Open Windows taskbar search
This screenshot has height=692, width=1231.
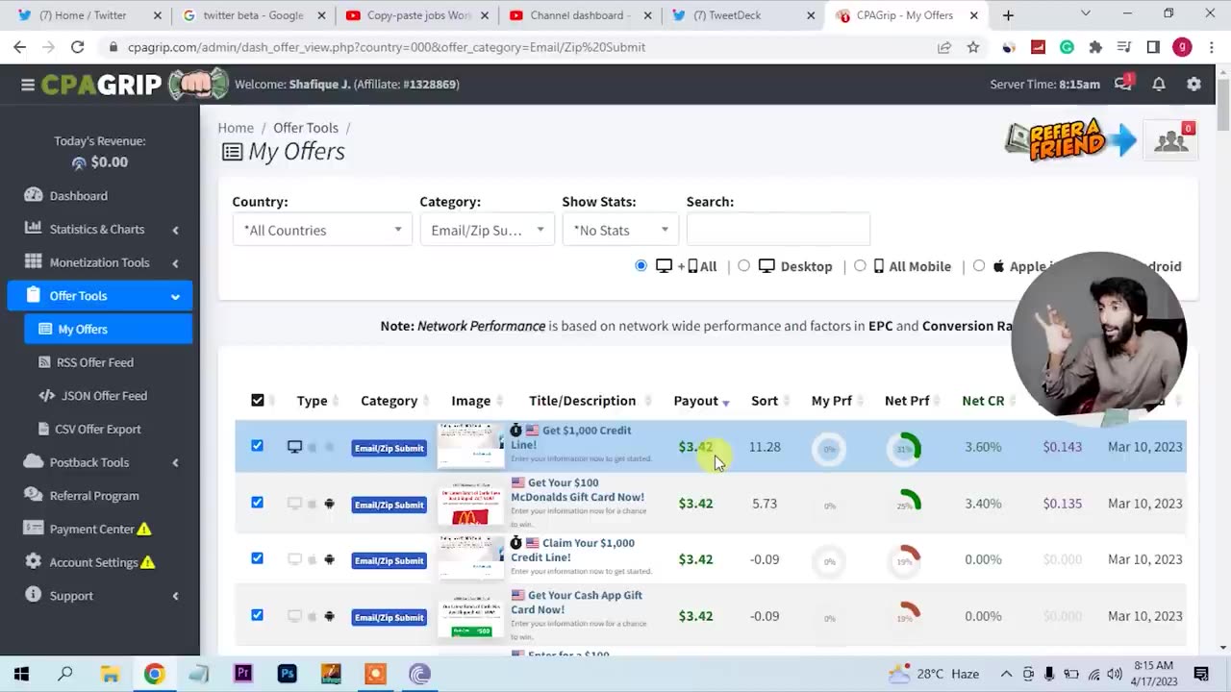click(65, 674)
